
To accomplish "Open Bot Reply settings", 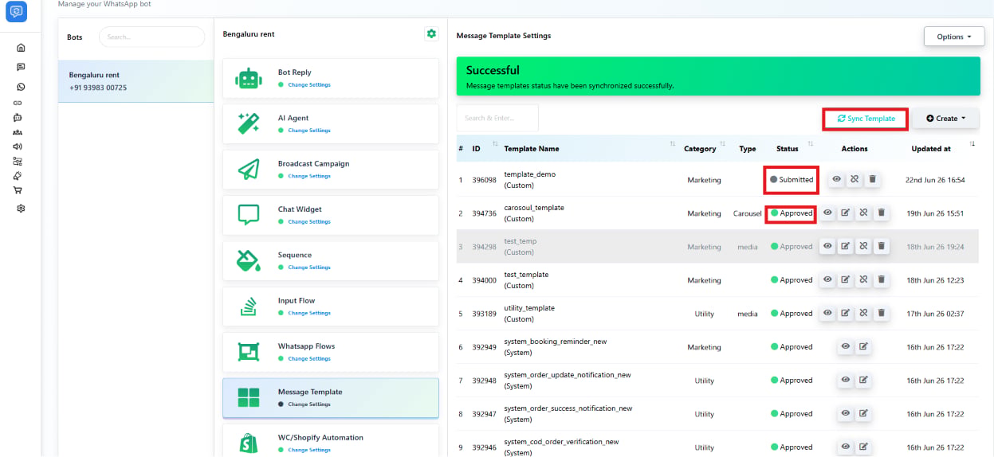I will point(331,78).
